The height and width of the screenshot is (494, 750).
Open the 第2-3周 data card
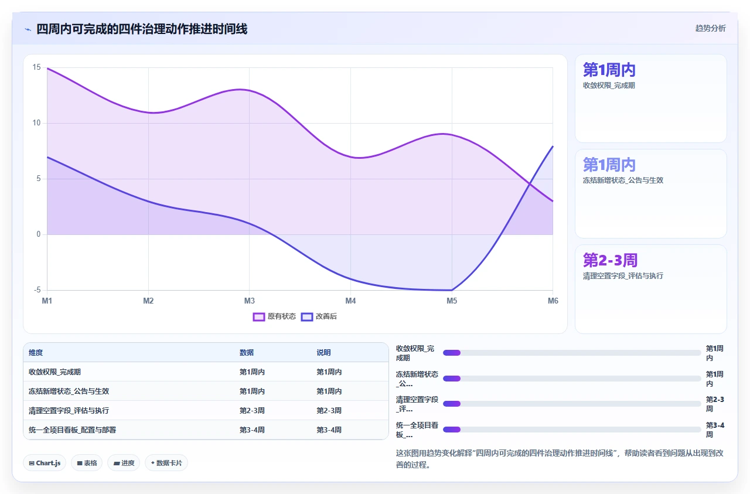click(x=651, y=289)
